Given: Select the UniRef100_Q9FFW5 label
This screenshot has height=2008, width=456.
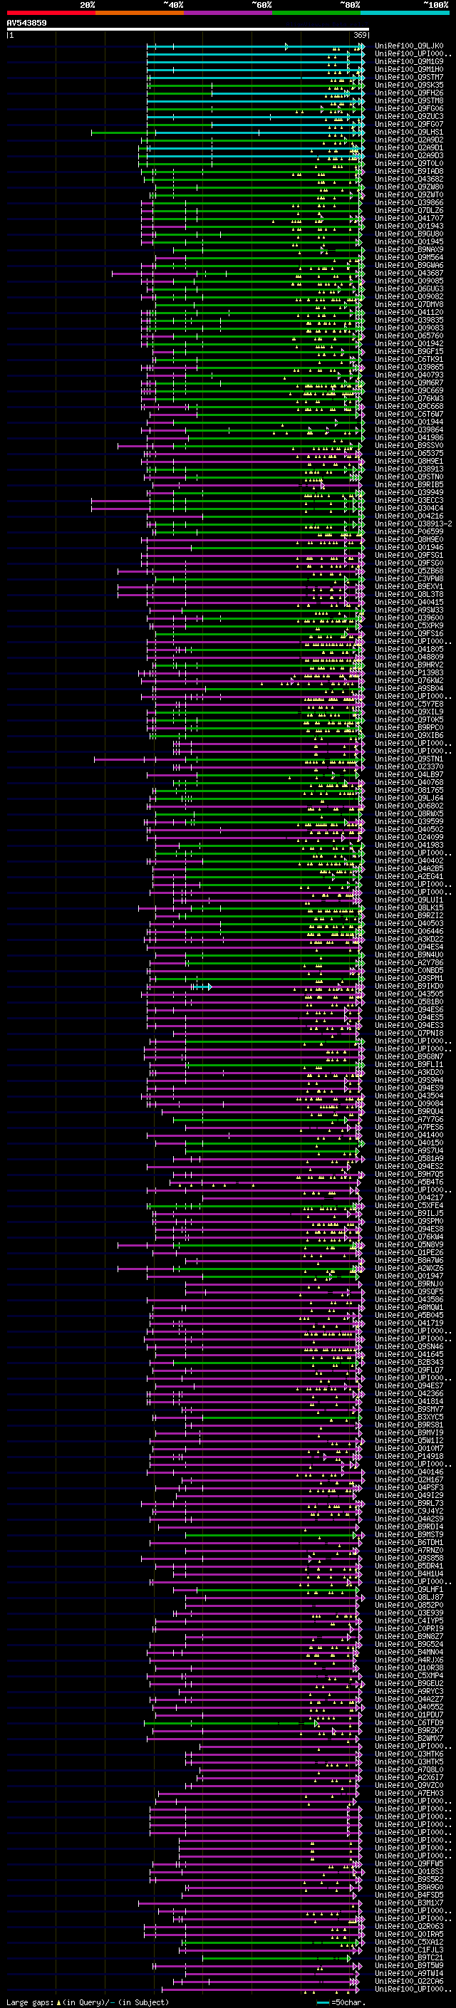Looking at the screenshot, I should click(409, 1865).
